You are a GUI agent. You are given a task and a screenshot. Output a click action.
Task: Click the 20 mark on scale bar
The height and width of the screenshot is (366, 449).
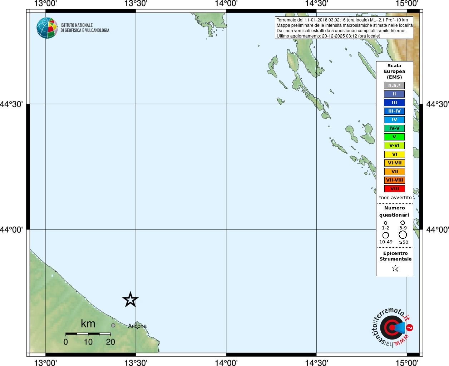point(110,342)
